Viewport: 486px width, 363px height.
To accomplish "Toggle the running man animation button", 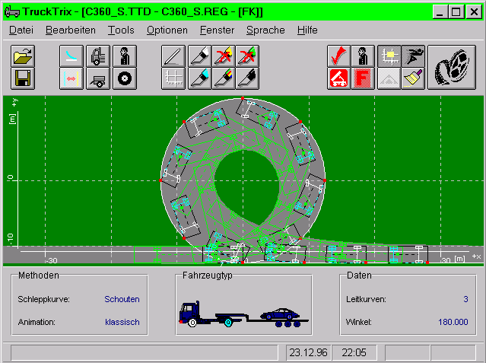I will click(x=413, y=56).
